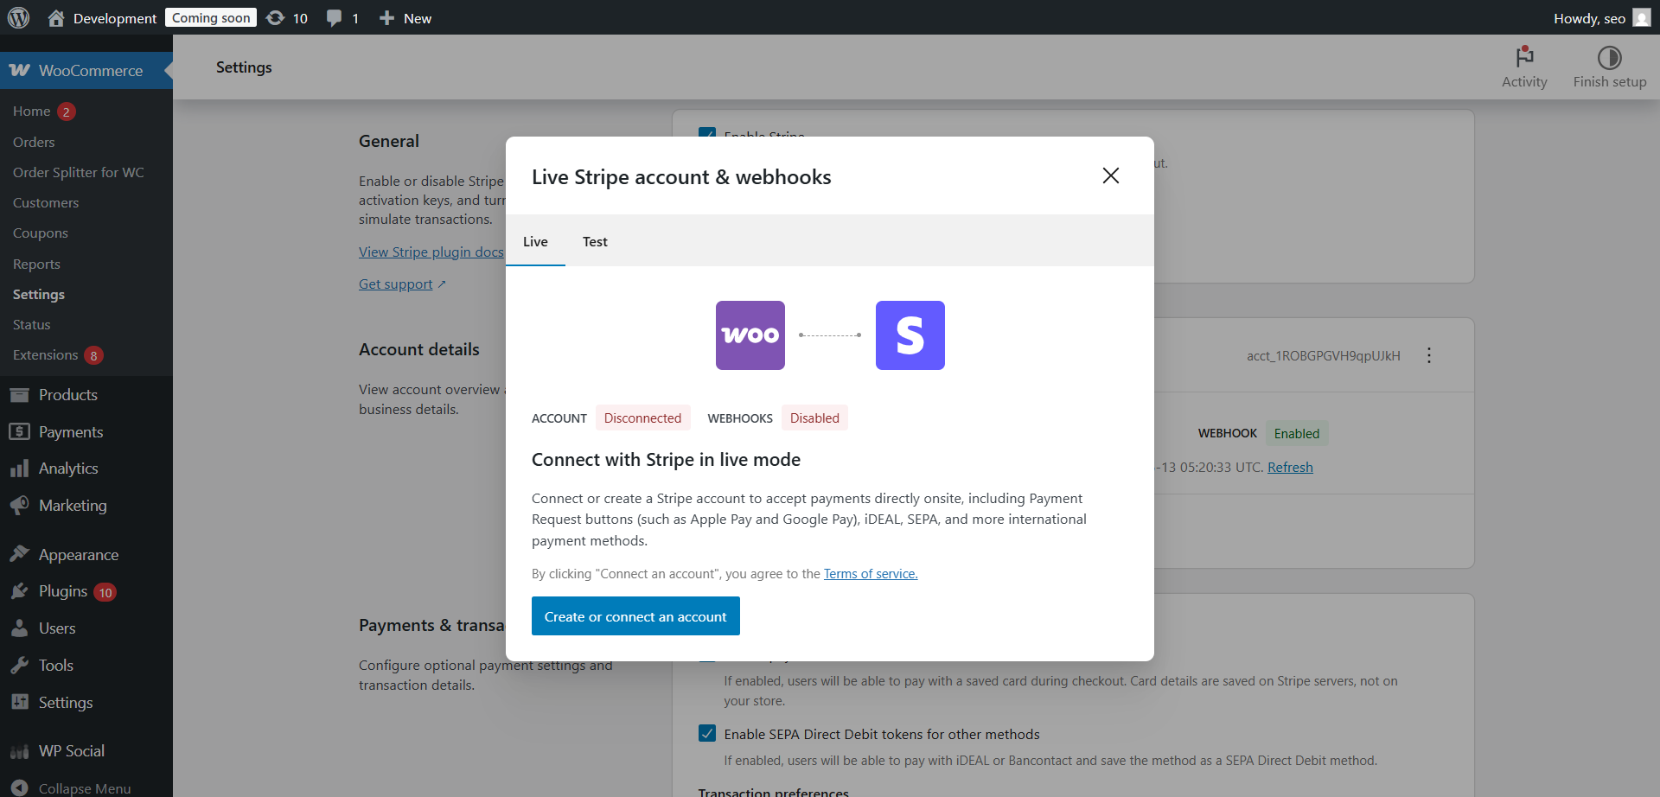Viewport: 1660px width, 797px height.
Task: Open WordPress Settings via its sliders icon
Action: 20,702
